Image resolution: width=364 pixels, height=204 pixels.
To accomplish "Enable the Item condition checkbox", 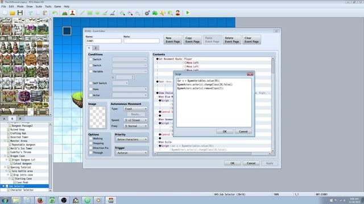I will (91, 89).
